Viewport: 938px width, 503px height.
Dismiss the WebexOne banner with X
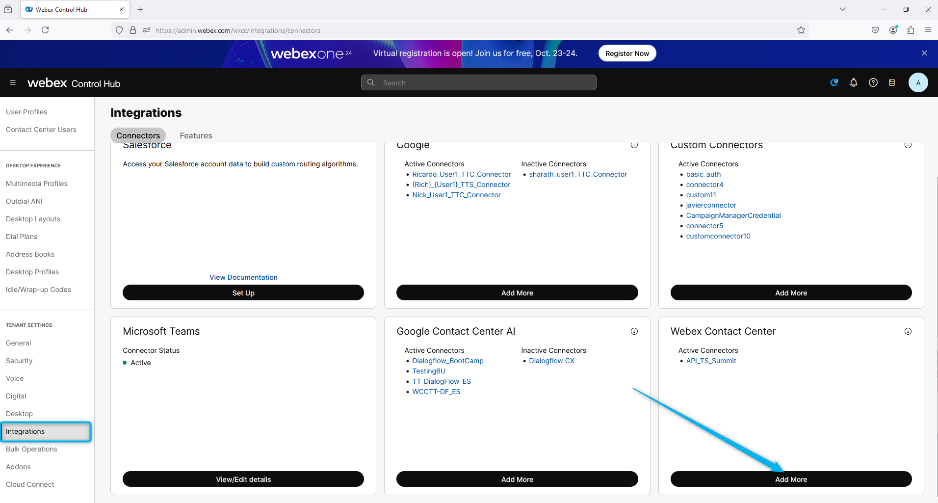(x=924, y=53)
